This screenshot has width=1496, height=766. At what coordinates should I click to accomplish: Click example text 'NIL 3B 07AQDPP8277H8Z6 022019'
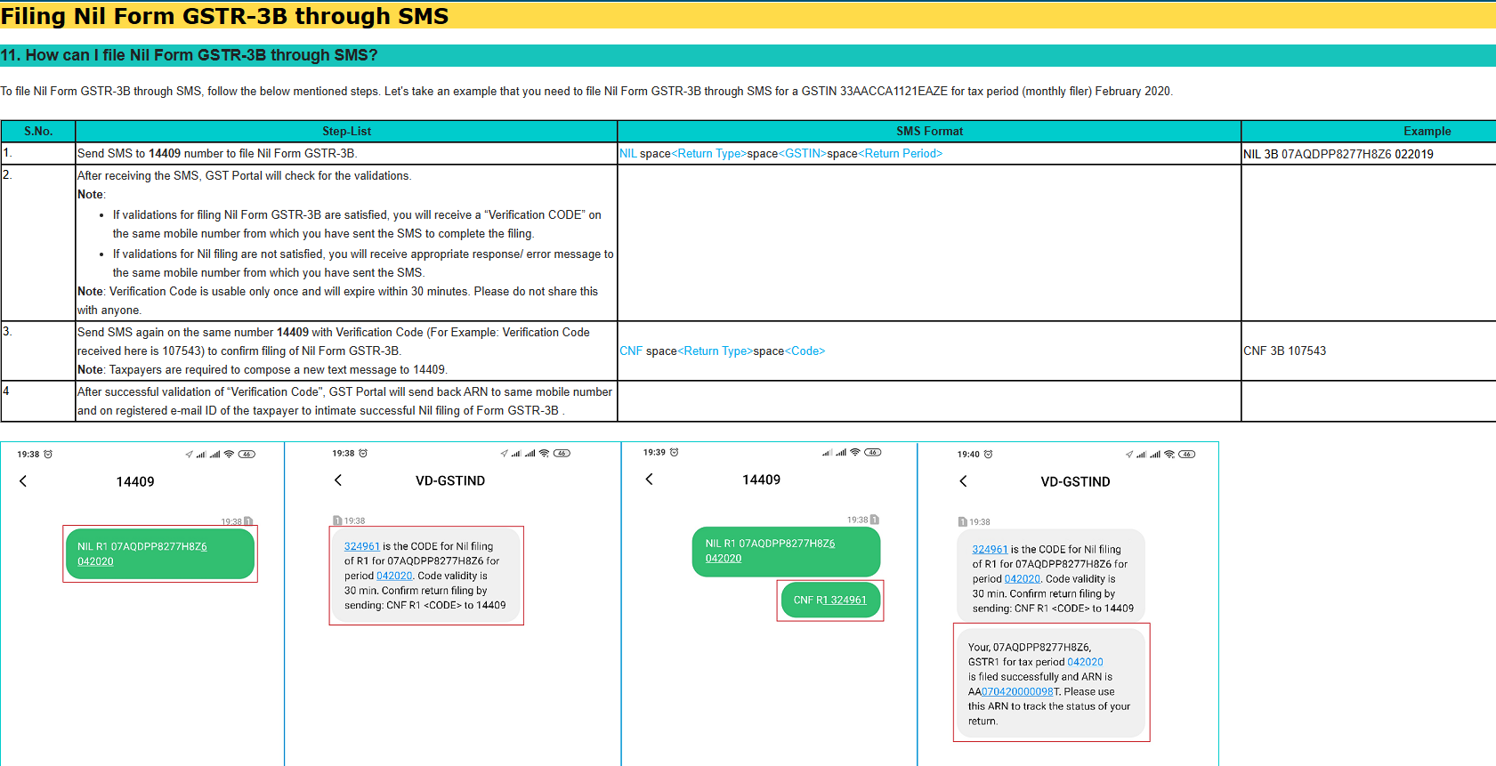pos(1338,154)
